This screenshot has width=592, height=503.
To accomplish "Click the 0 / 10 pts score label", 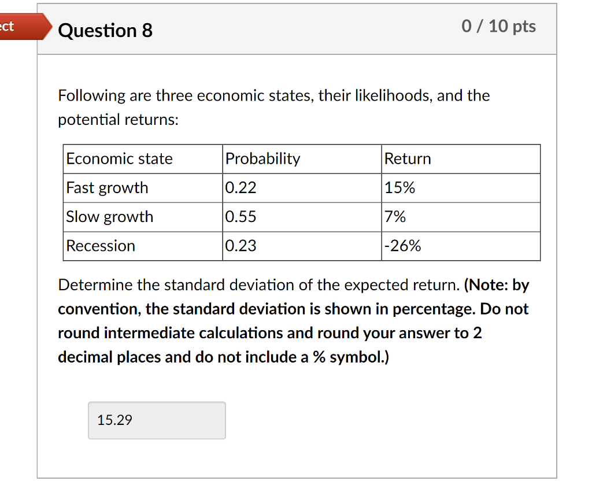I will tap(499, 26).
